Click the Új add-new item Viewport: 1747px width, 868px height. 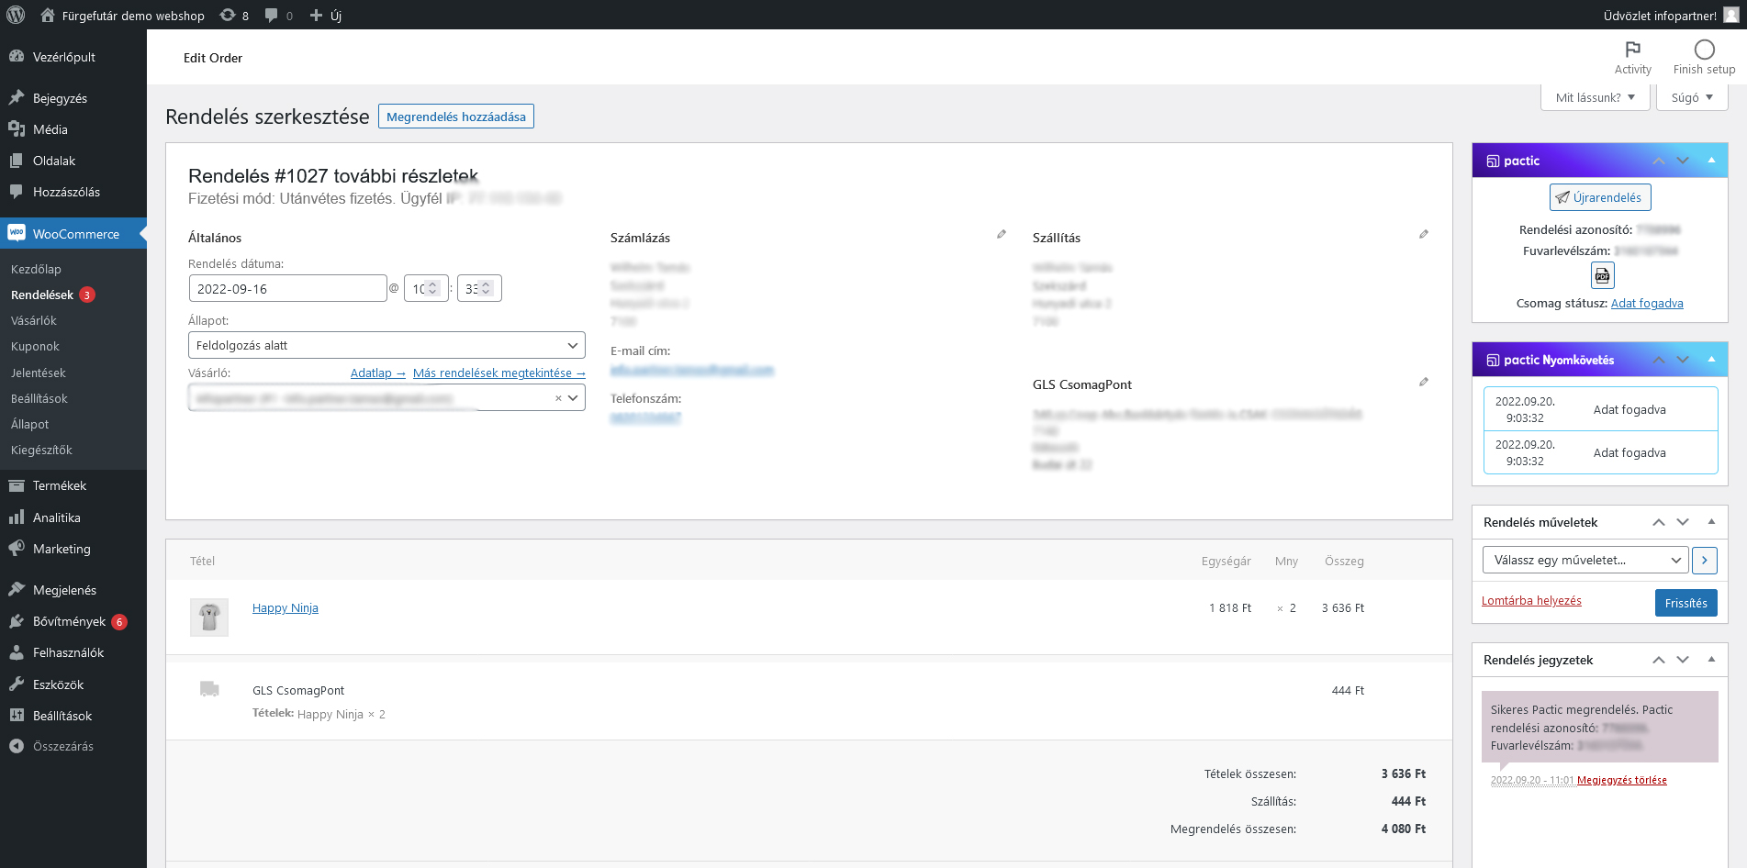pyautogui.click(x=326, y=15)
